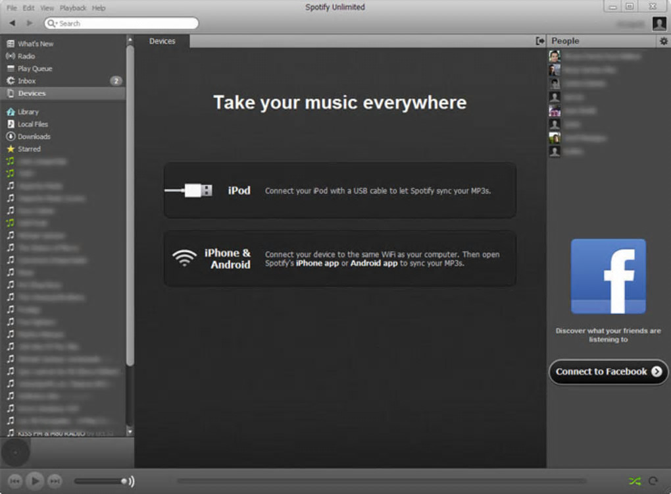The image size is (671, 494).
Task: Open the Android app link
Action: pos(374,263)
